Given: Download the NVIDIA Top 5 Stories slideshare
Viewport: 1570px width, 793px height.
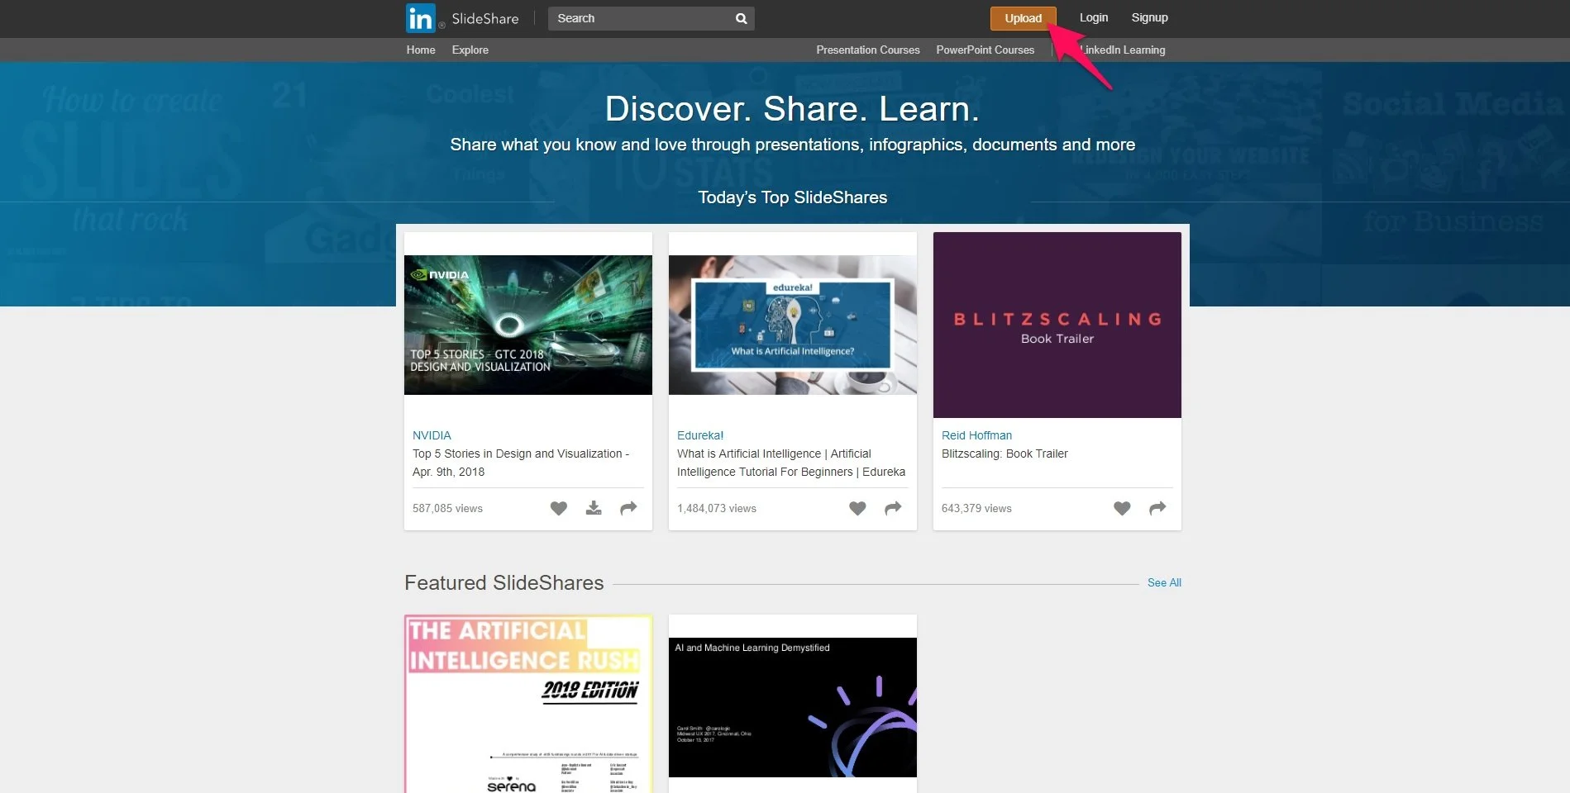Looking at the screenshot, I should (x=594, y=508).
